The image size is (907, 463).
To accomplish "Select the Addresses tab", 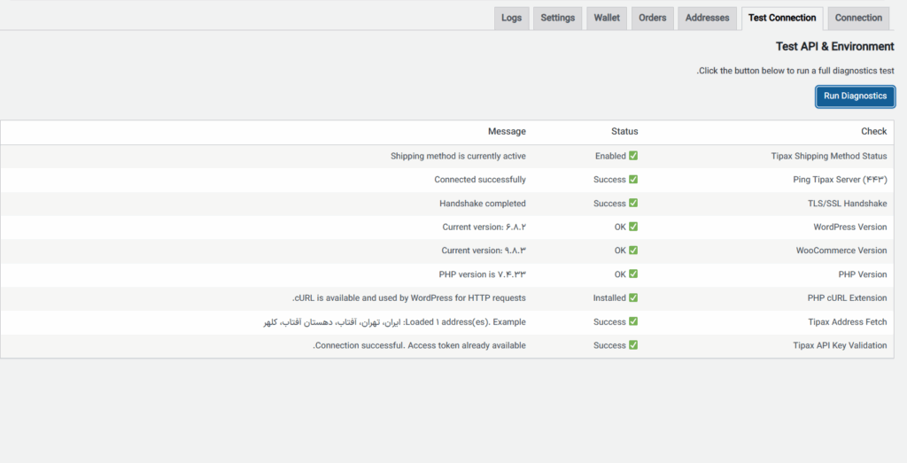I will pyautogui.click(x=708, y=18).
